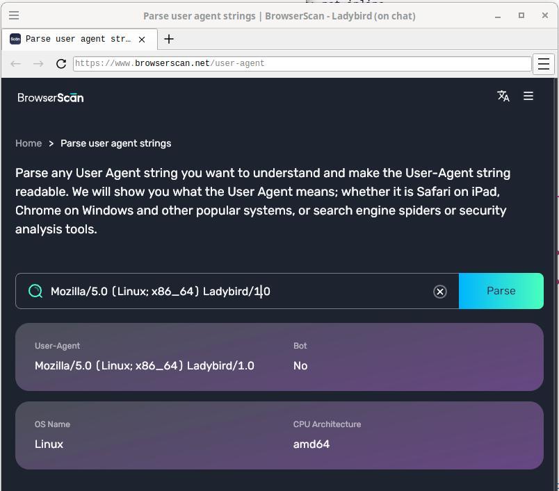Click the BrowserScan favicon in the tab
This screenshot has height=491, width=559.
tap(15, 39)
